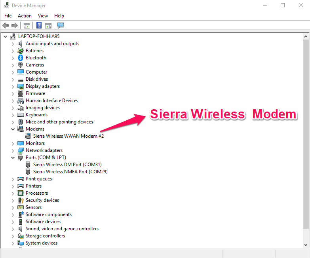Viewport: 310px width, 258px height.
Task: Select Sierra Wireless WWAN Modem #2 entry
Action: (x=68, y=136)
